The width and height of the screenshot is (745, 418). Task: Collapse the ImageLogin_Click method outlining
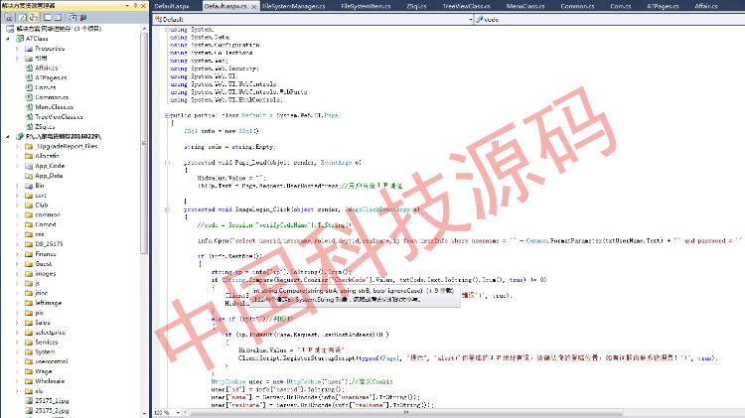click(167, 209)
